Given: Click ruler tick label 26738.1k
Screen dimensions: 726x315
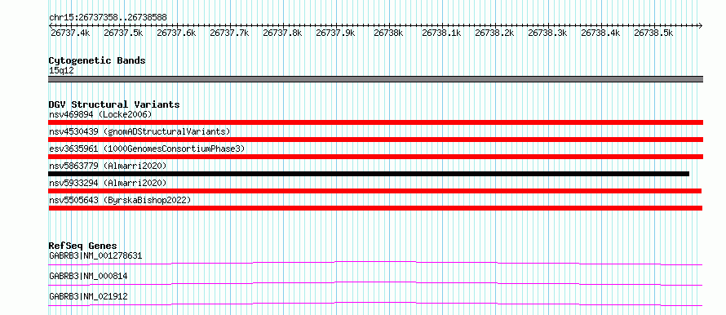Looking at the screenshot, I should tap(441, 33).
